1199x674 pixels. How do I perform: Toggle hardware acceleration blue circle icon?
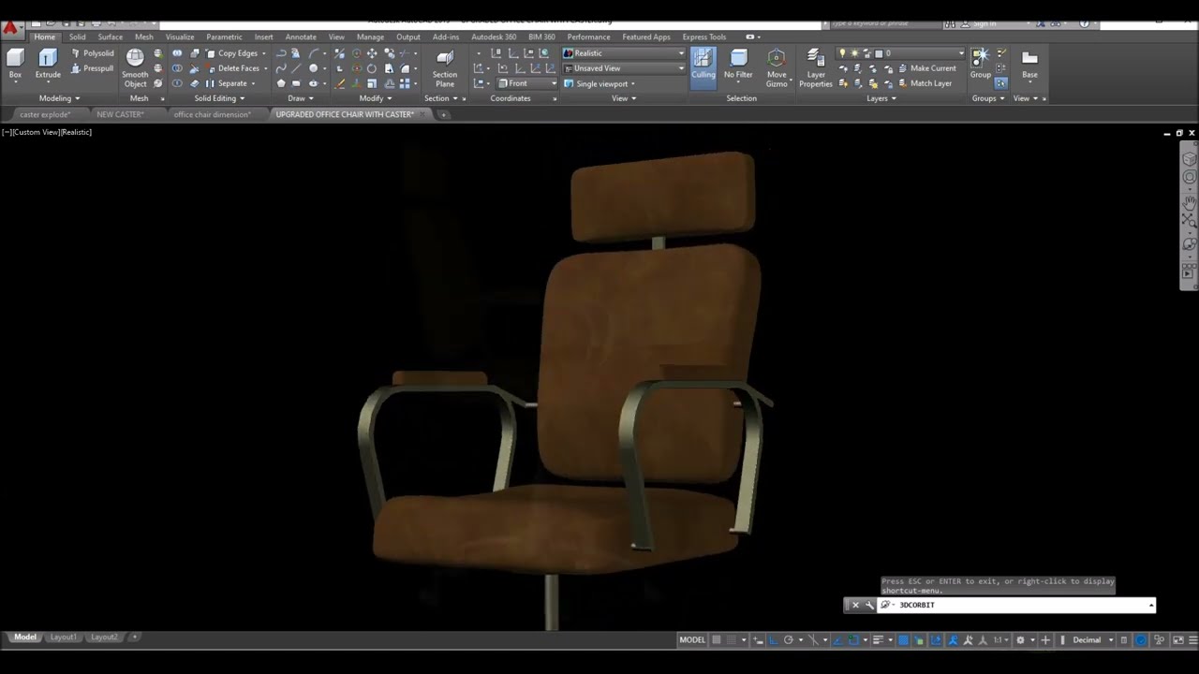[x=1141, y=640]
